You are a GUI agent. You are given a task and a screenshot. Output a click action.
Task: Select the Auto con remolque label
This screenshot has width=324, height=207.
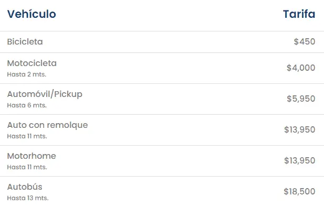click(x=48, y=125)
